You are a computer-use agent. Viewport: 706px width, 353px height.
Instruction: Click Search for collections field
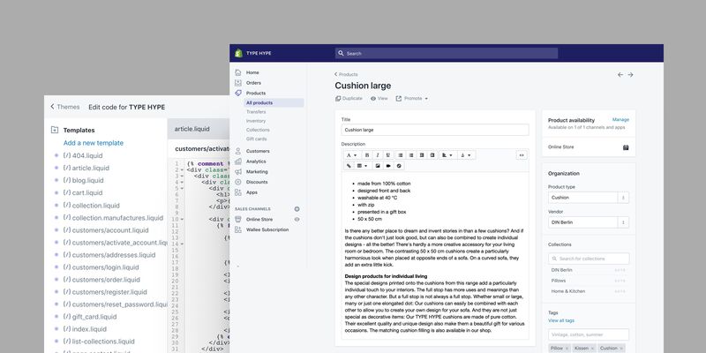pyautogui.click(x=589, y=259)
